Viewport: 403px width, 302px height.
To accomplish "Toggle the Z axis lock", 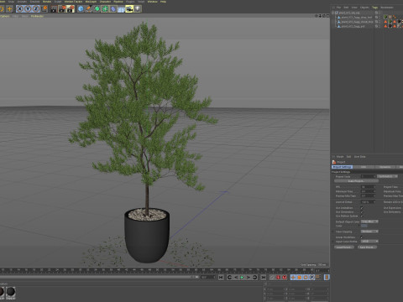I will coord(36,9).
